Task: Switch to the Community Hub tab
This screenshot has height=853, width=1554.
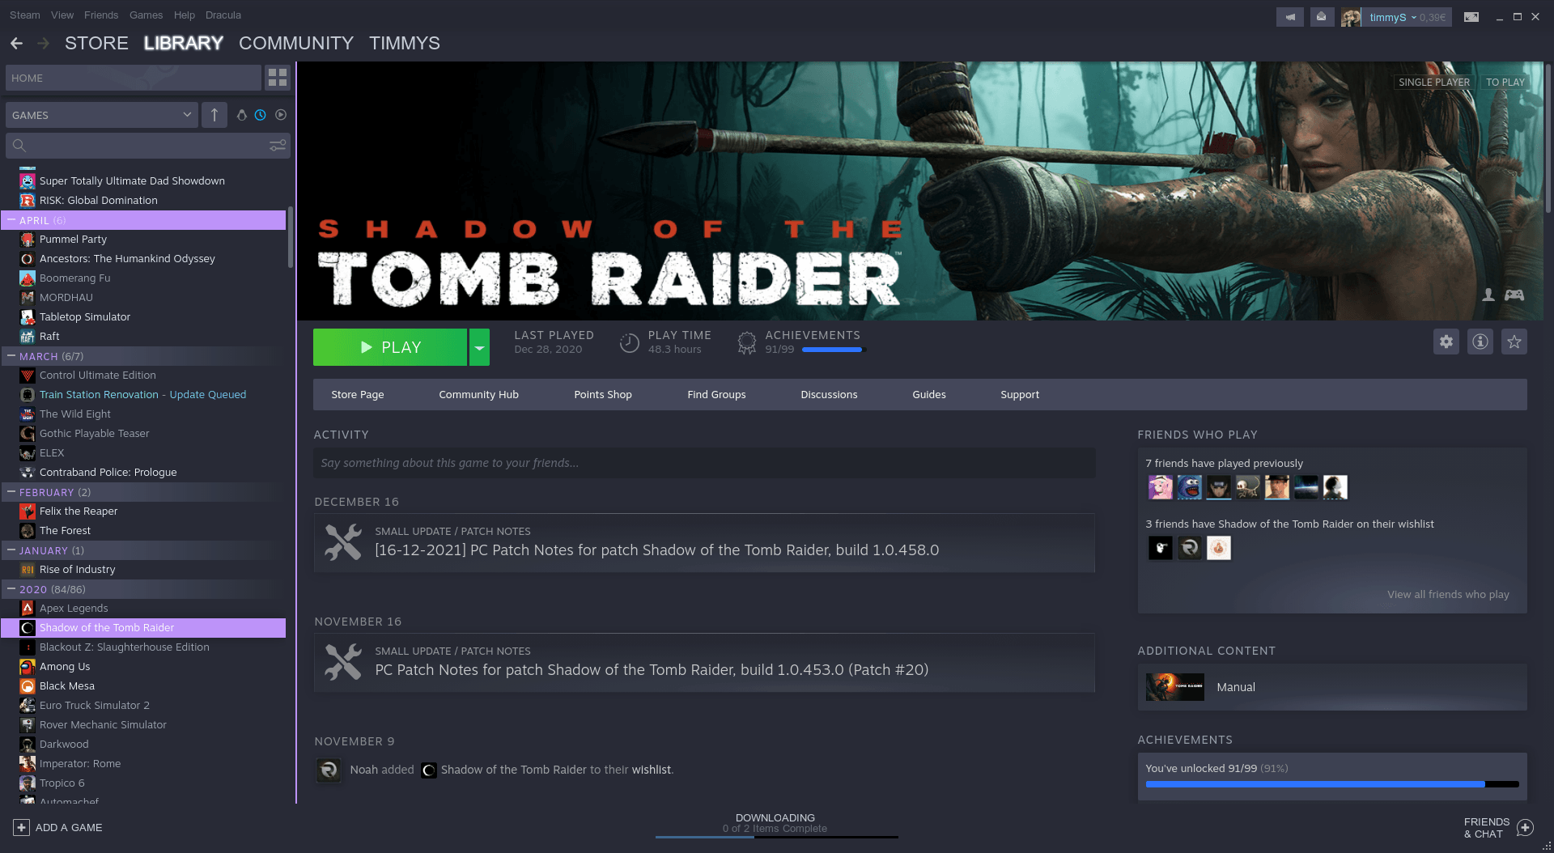Action: pos(478,394)
